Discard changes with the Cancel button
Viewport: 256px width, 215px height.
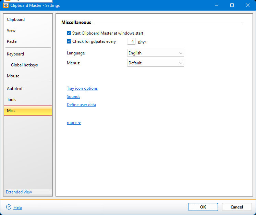pyautogui.click(x=237, y=207)
